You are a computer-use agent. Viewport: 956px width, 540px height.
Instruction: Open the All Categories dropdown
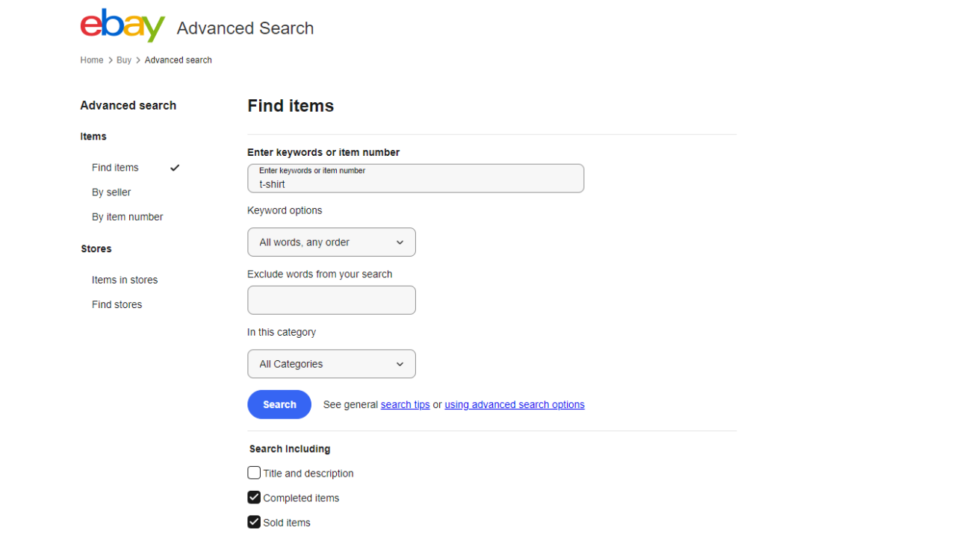[x=332, y=363]
